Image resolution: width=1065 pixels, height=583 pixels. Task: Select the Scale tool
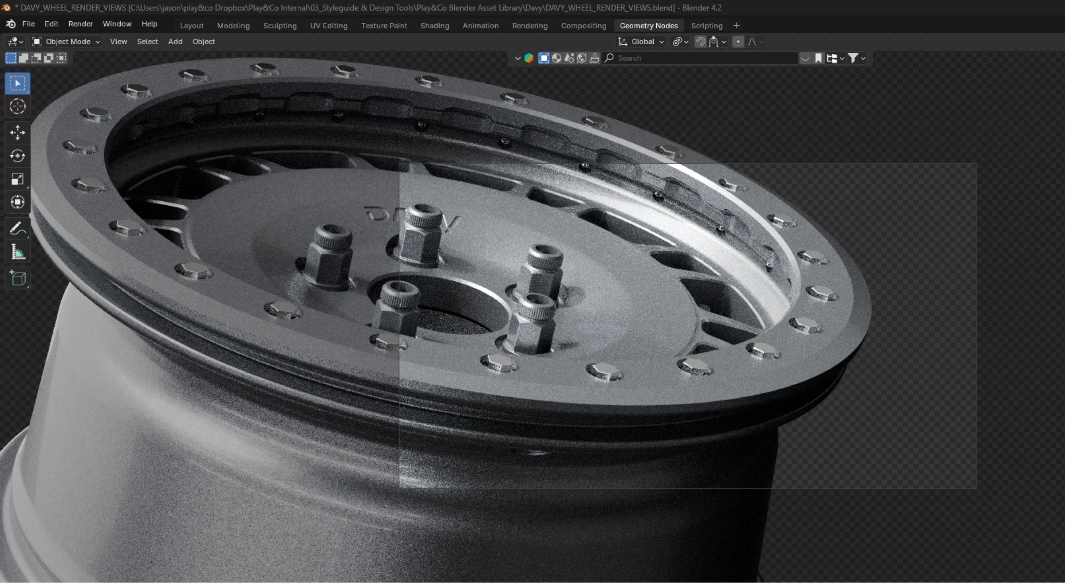click(x=18, y=179)
